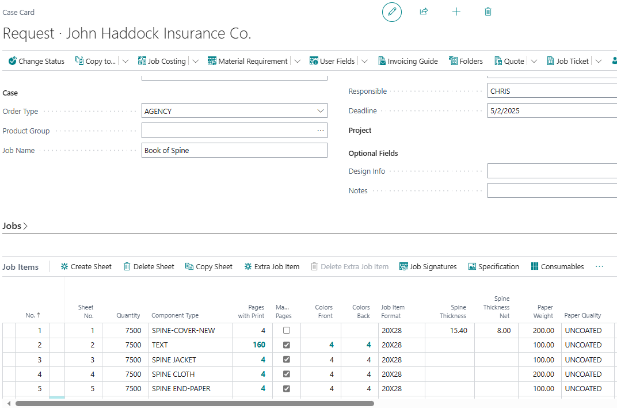Open Job Costing
The width and height of the screenshot is (617, 409).
(x=162, y=61)
